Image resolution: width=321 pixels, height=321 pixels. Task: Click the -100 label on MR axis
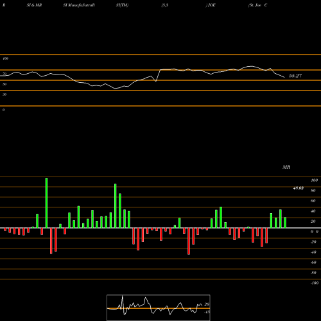coord(315,283)
